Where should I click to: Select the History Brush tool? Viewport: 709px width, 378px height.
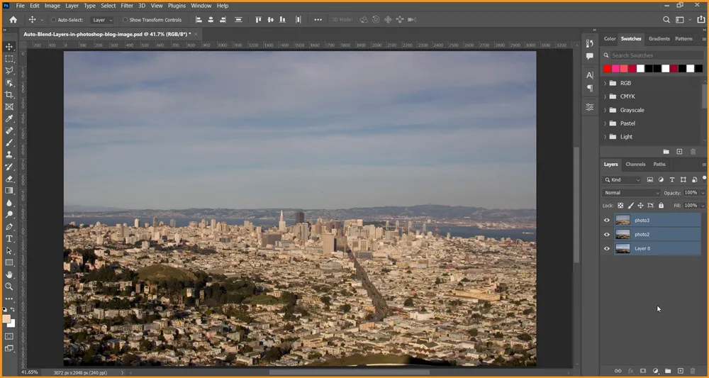[x=9, y=167]
